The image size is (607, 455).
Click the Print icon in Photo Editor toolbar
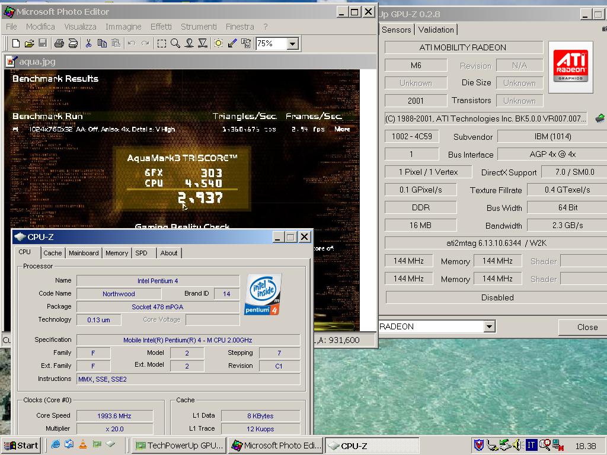pos(59,43)
